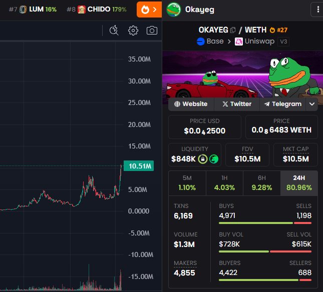Open the Okayeg Website link
Viewport: 323px width, 292px height.
click(x=191, y=104)
